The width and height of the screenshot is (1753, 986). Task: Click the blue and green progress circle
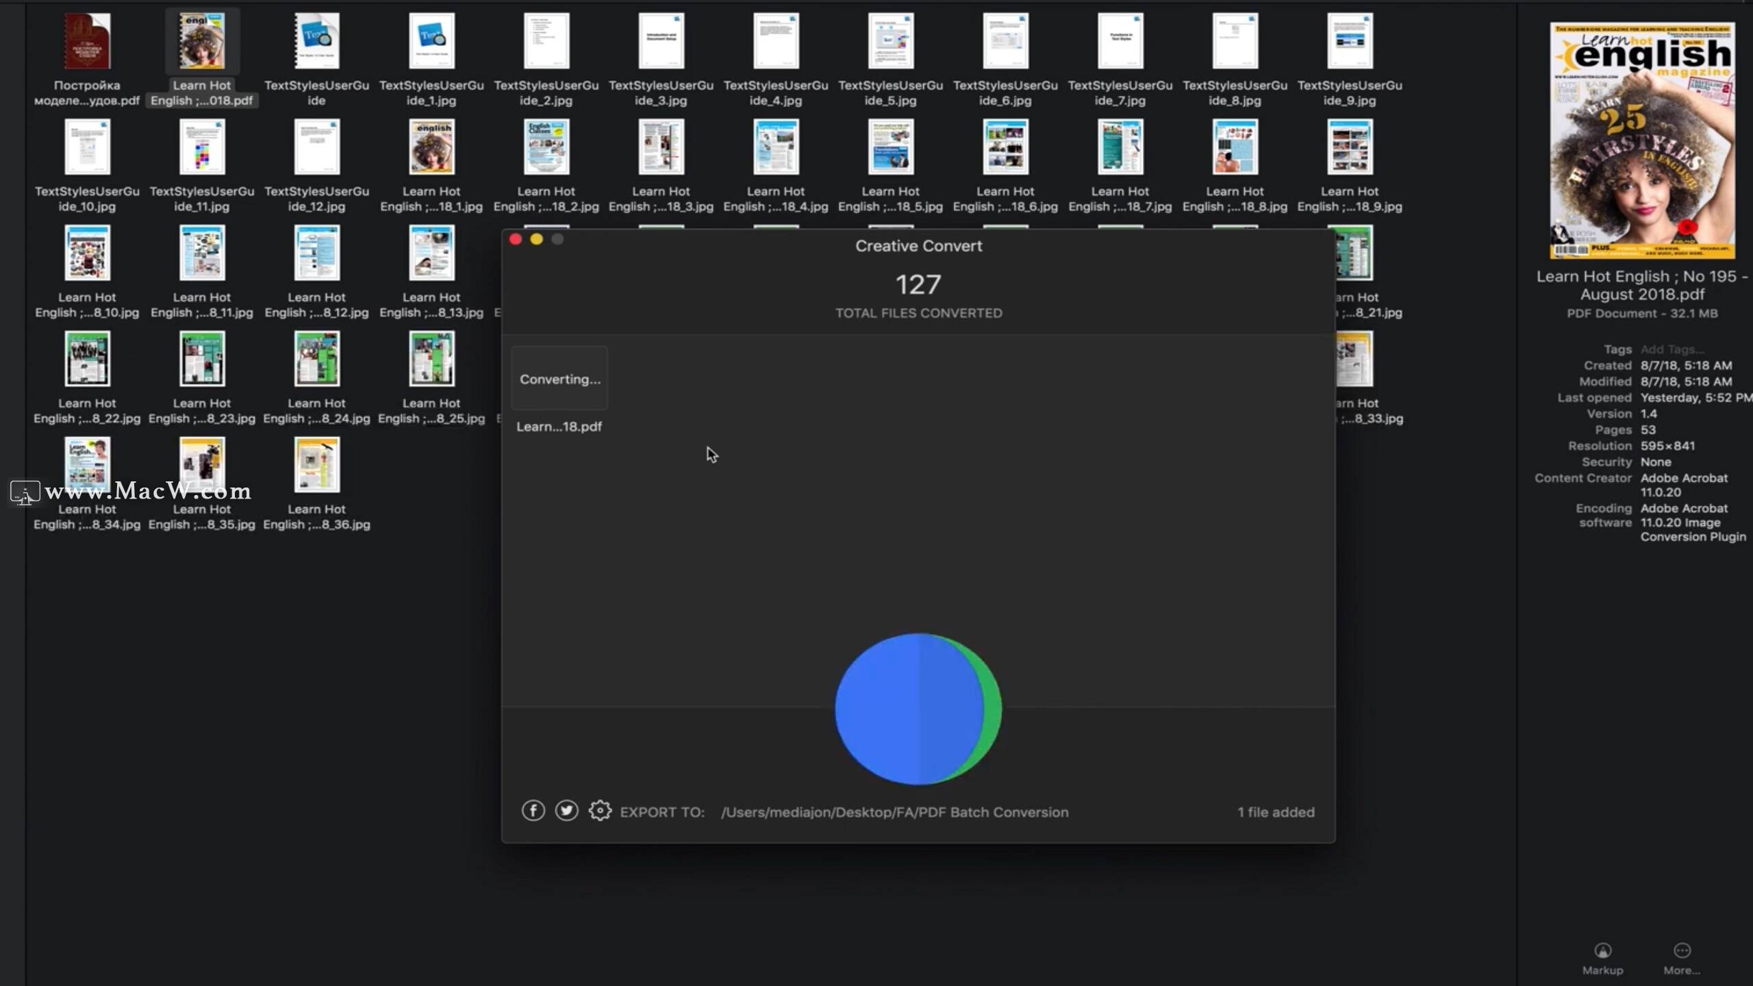918,709
